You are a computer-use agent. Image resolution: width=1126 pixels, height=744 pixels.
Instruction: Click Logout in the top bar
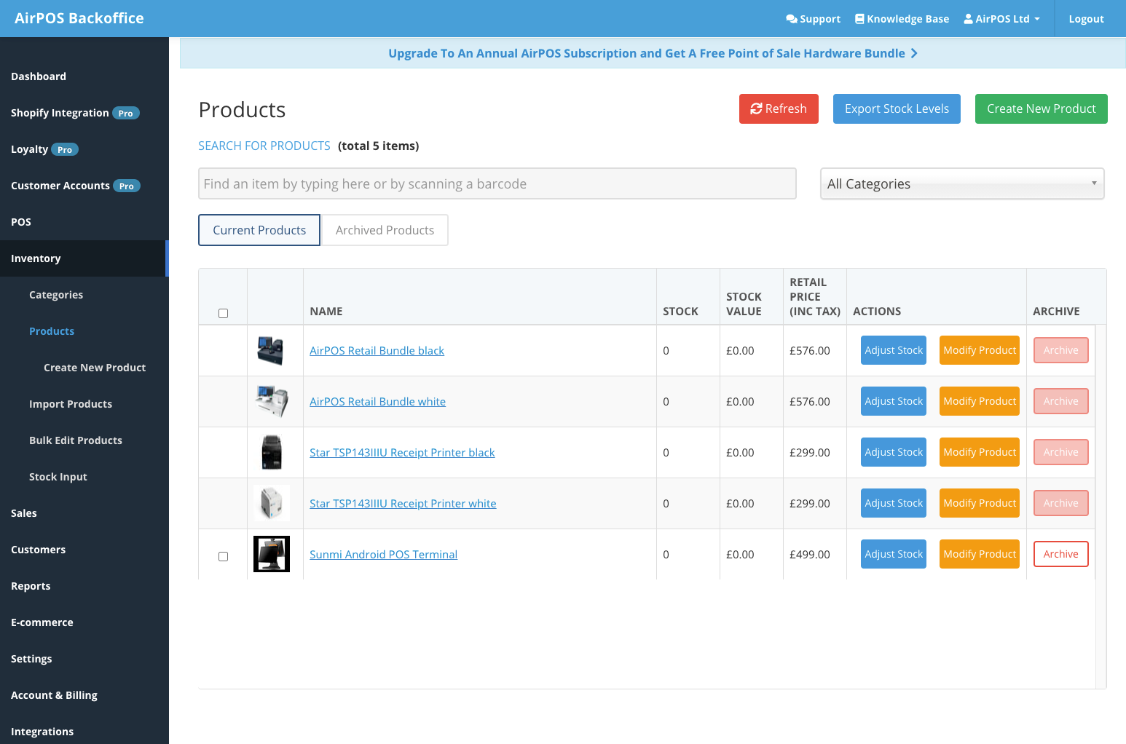1086,19
